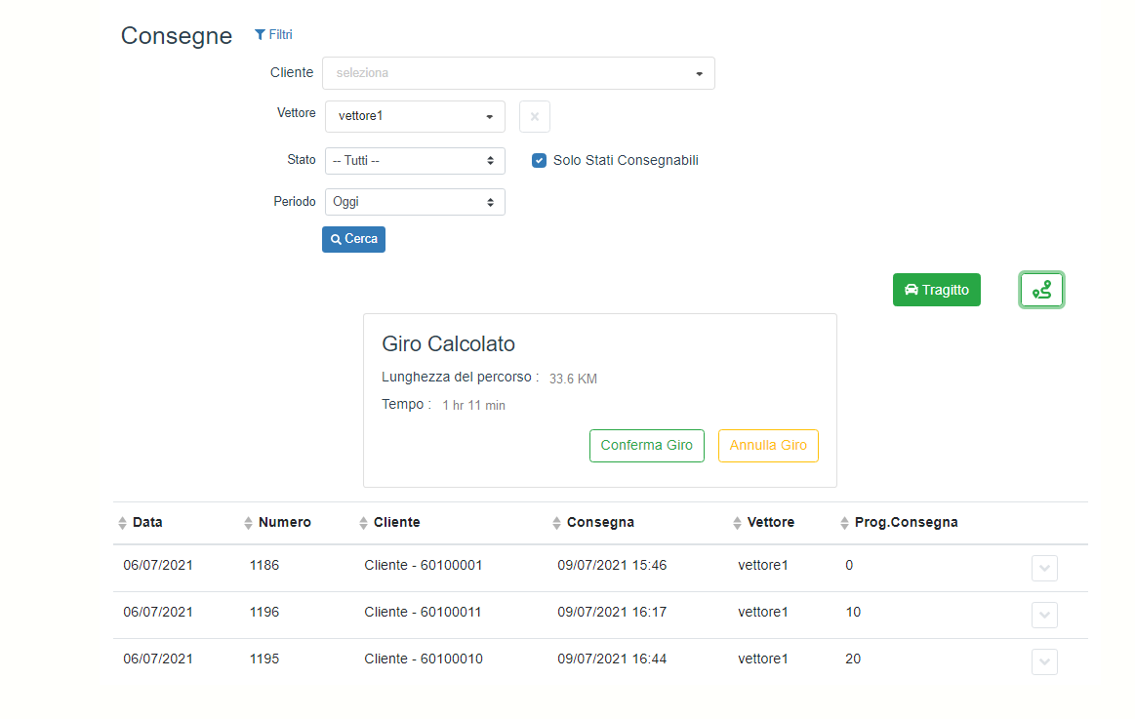Expand row actions for delivery 1195

click(x=1044, y=661)
